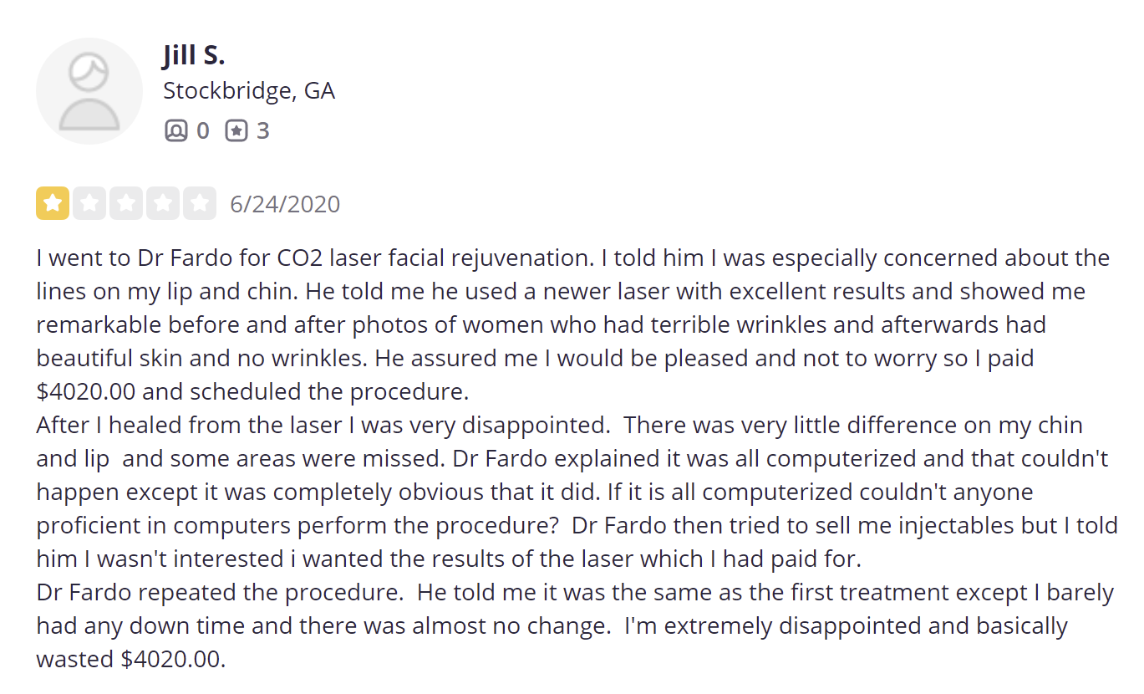The height and width of the screenshot is (694, 1144).
Task: Click the first yellow rating star
Action: coord(53,203)
